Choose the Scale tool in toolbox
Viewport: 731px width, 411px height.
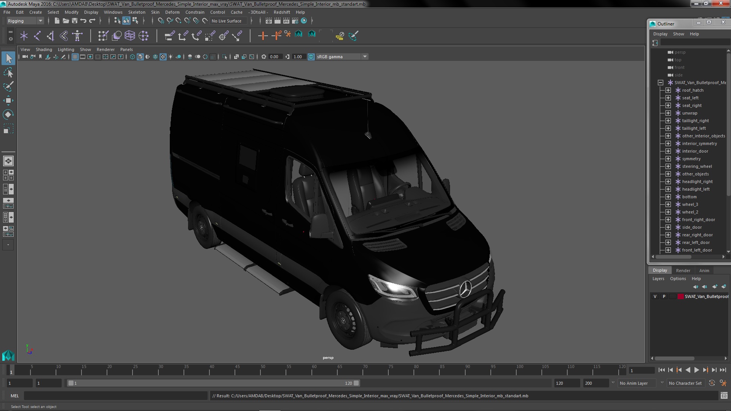[x=8, y=129]
